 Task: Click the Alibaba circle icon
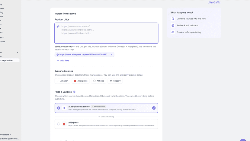click(x=95, y=81)
